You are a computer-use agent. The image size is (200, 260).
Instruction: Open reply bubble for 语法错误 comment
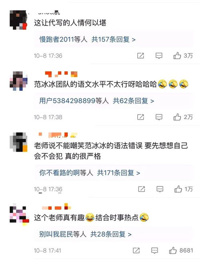click(160, 189)
